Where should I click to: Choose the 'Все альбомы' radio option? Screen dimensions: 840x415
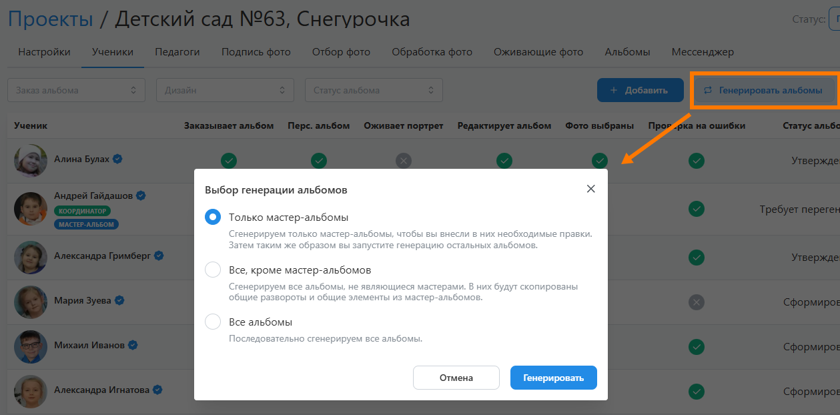213,322
